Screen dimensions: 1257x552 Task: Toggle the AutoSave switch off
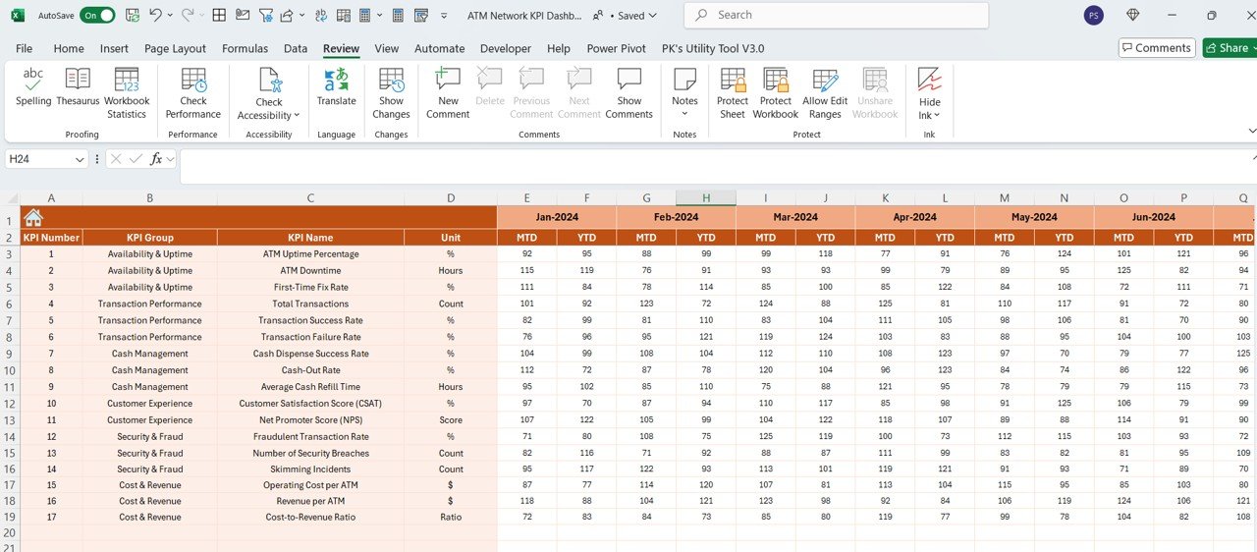coord(97,16)
